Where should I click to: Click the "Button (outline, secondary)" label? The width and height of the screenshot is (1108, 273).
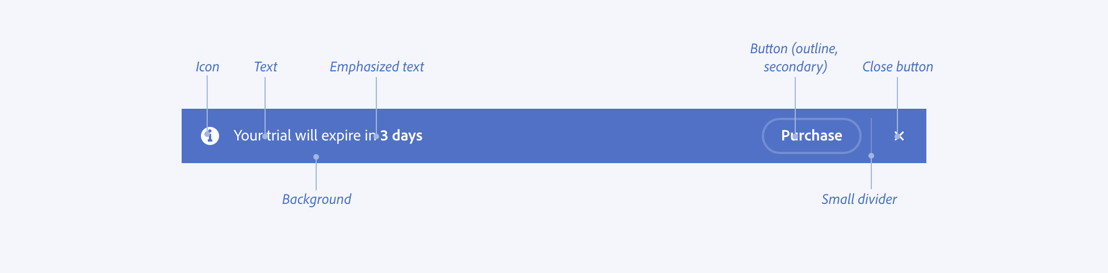point(794,58)
